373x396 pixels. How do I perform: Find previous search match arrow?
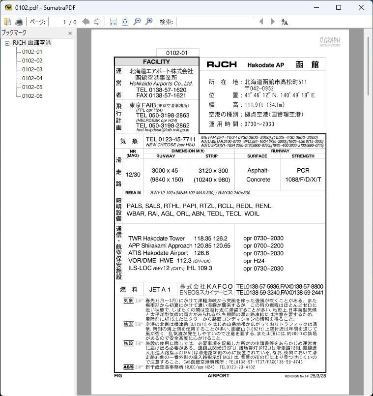261,22
